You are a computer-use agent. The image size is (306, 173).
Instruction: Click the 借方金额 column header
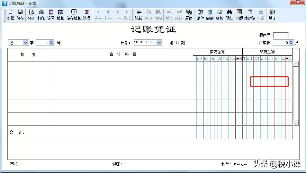(218, 52)
